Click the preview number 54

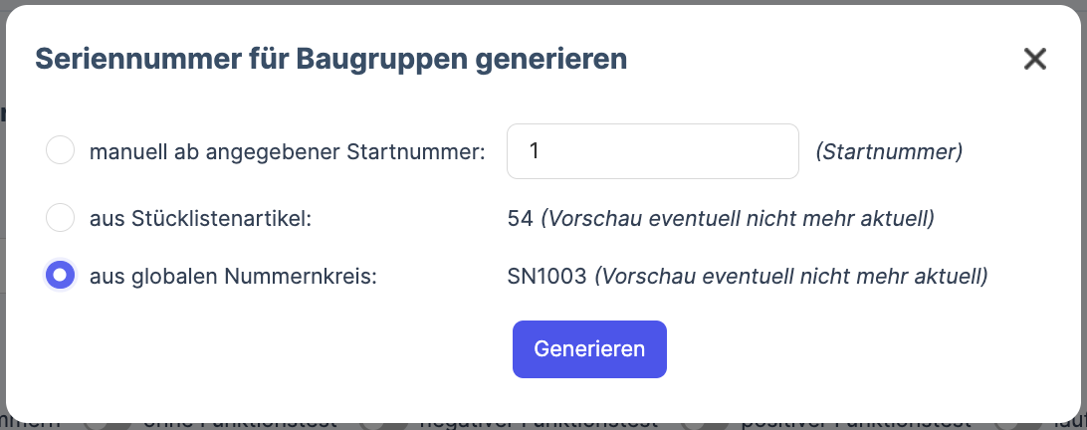[x=520, y=219]
